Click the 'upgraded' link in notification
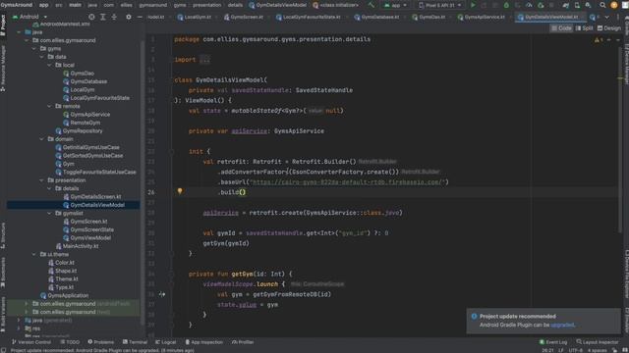Image resolution: width=629 pixels, height=353 pixels. tap(562, 325)
